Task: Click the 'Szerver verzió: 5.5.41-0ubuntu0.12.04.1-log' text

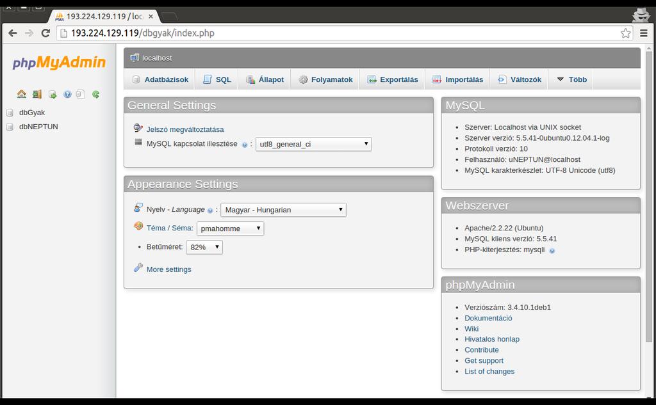Action: (x=537, y=138)
